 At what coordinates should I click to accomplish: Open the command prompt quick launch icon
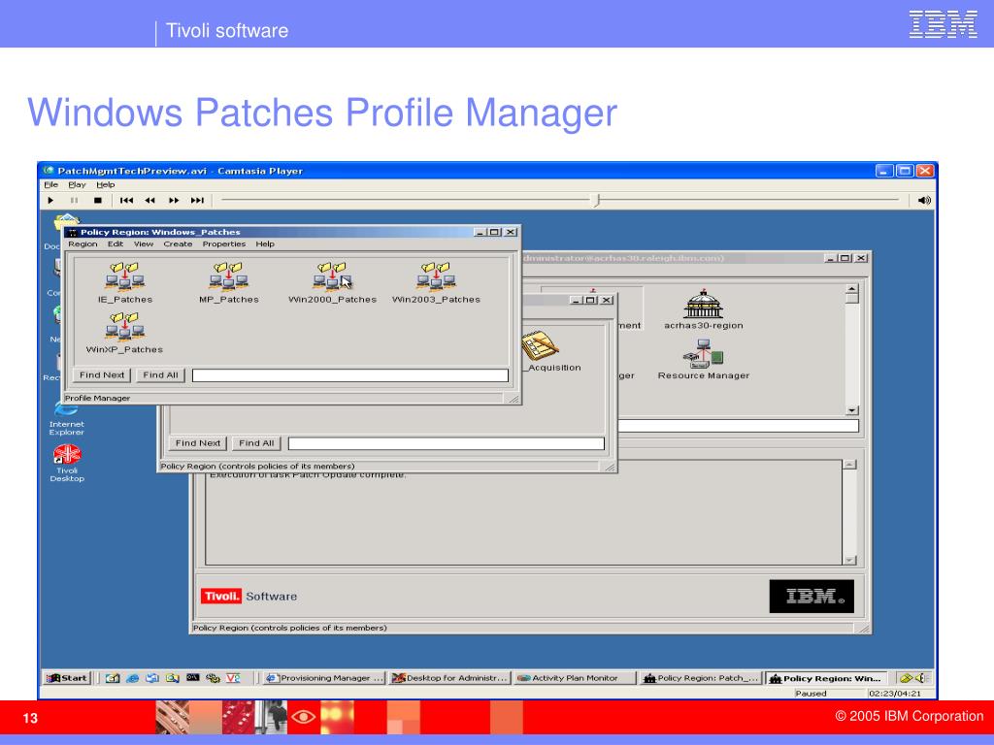pos(193,678)
